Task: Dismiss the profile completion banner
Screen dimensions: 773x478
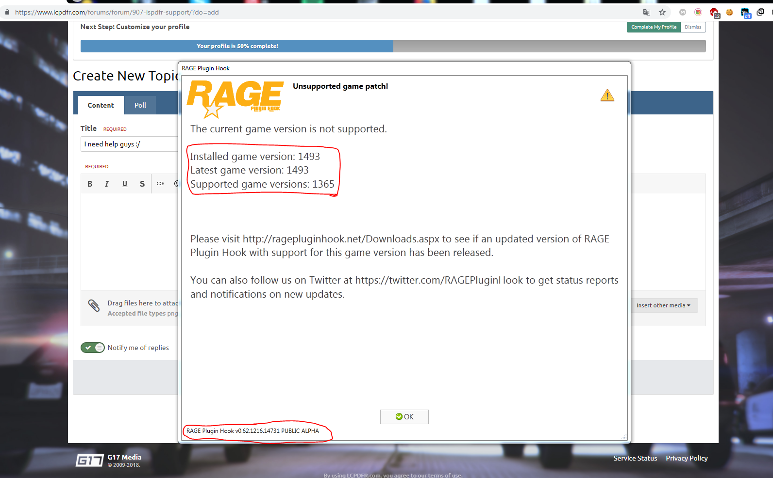Action: point(693,27)
